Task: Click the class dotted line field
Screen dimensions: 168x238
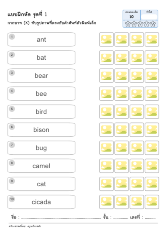Action: pos(121,218)
